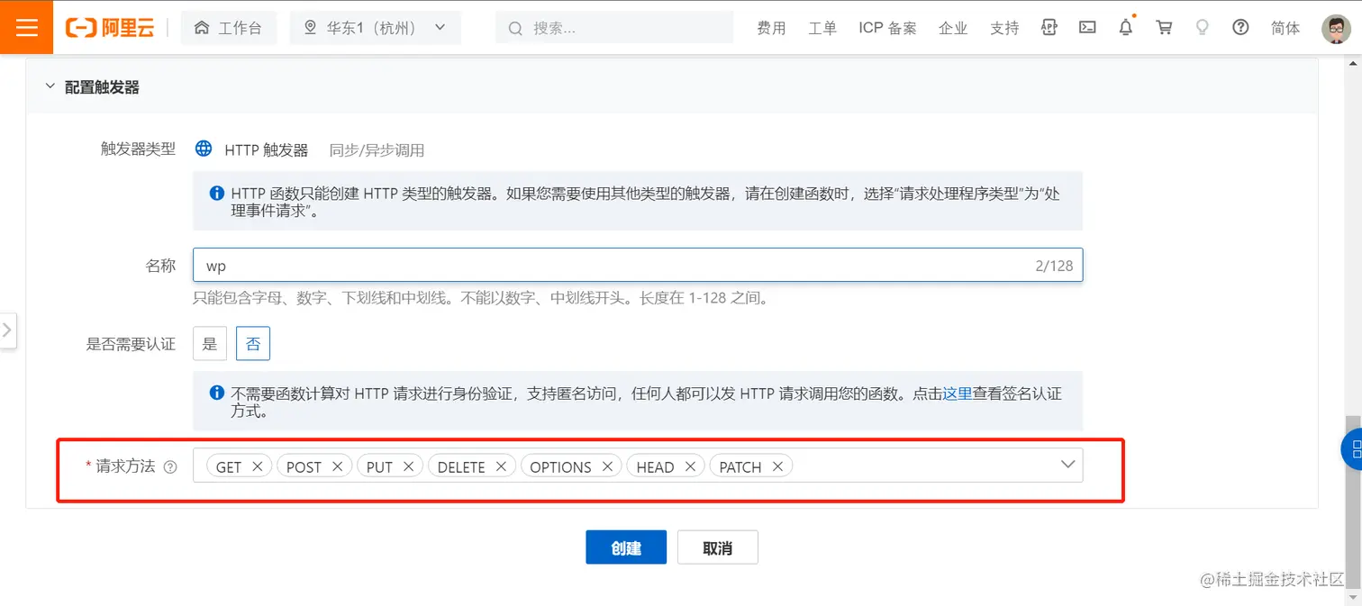Follow the 这里 signature authentication link

(x=958, y=393)
